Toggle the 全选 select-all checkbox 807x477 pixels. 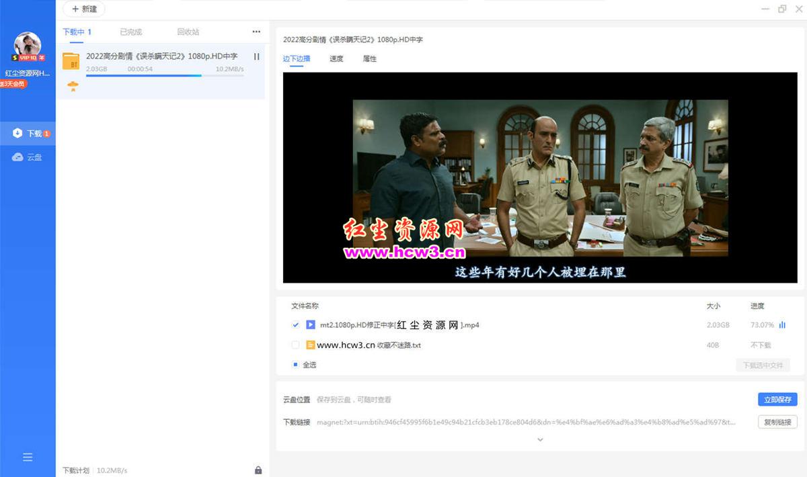[295, 365]
